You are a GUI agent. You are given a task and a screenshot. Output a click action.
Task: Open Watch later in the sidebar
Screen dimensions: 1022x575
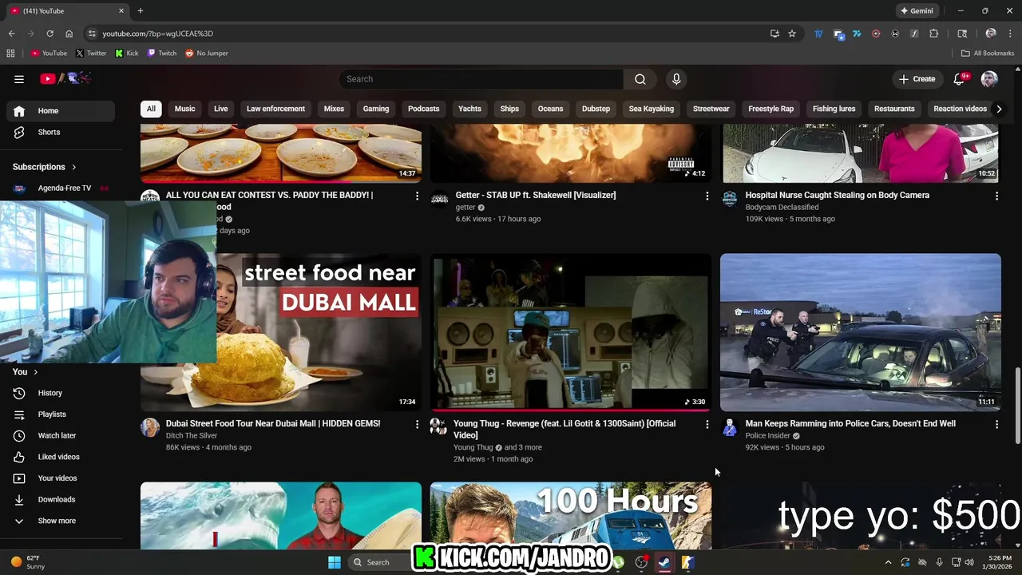61,435
